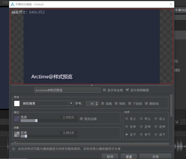The image size is (186, 159).
Task: Select the 正中 alignment radio button
Action: click(141, 127)
